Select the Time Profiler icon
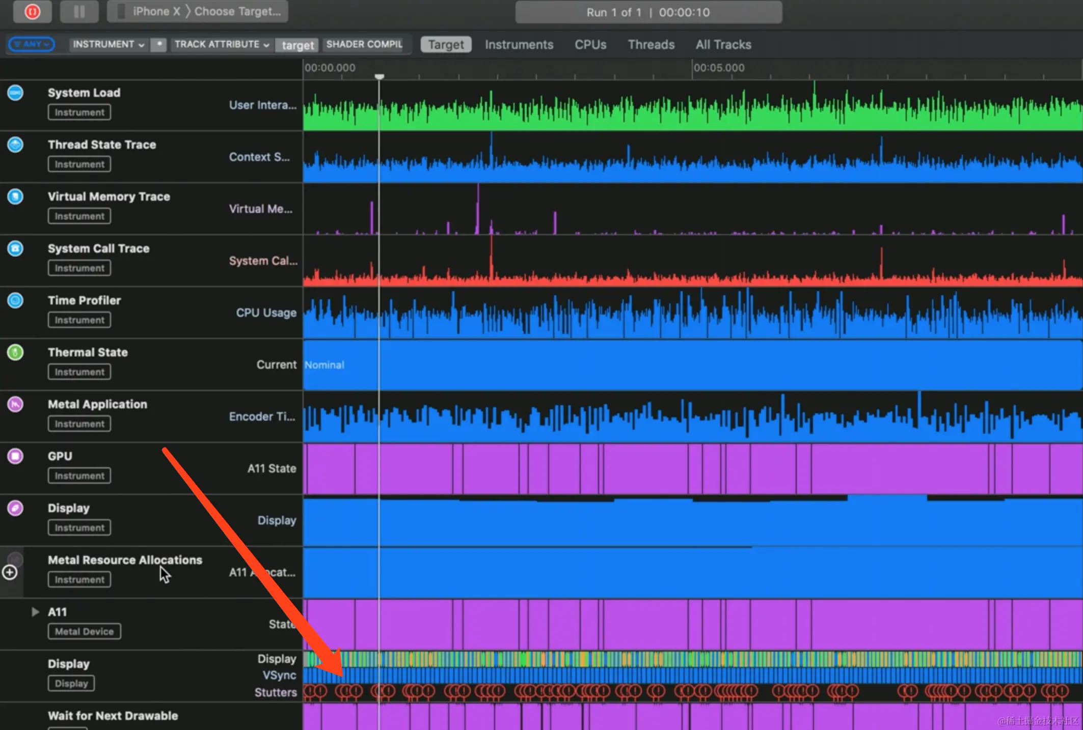Screen dimensions: 1083x730 click(15, 300)
